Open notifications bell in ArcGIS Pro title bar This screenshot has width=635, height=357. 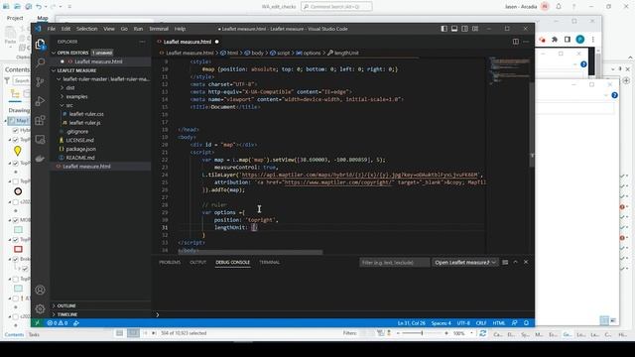(559, 7)
